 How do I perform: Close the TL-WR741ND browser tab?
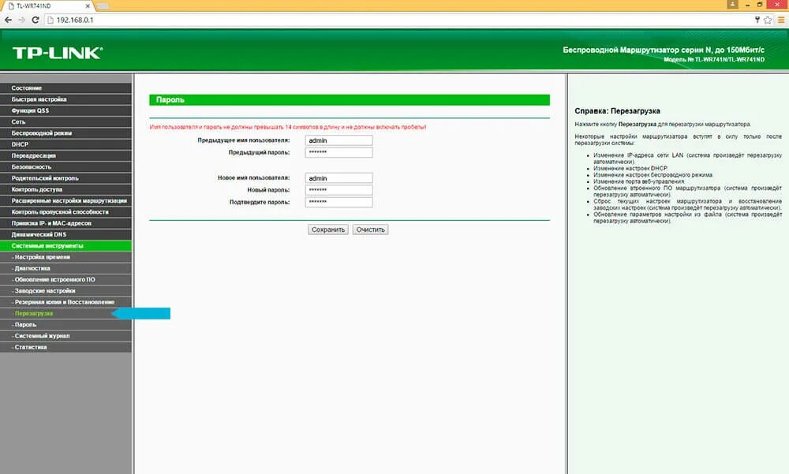pos(88,6)
